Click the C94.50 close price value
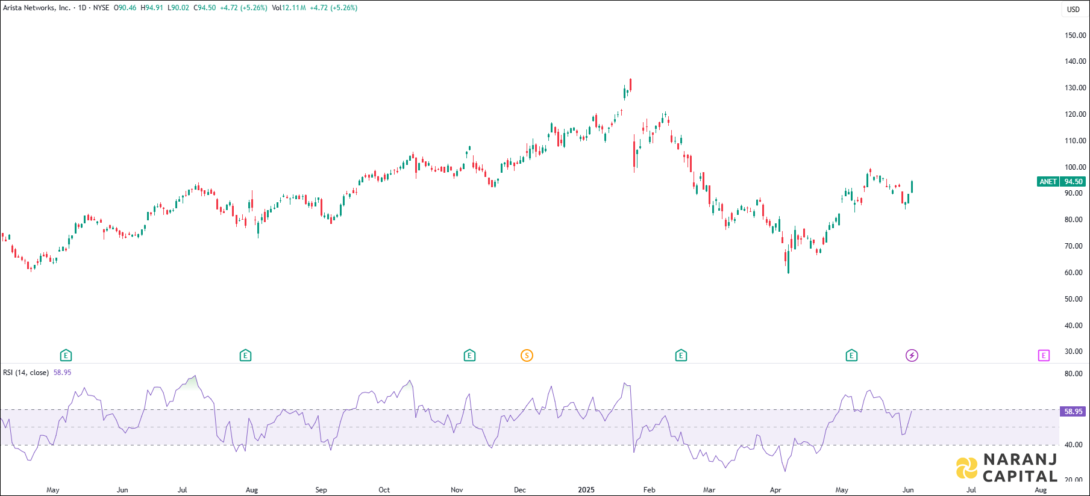Image resolution: width=1090 pixels, height=496 pixels. point(205,8)
